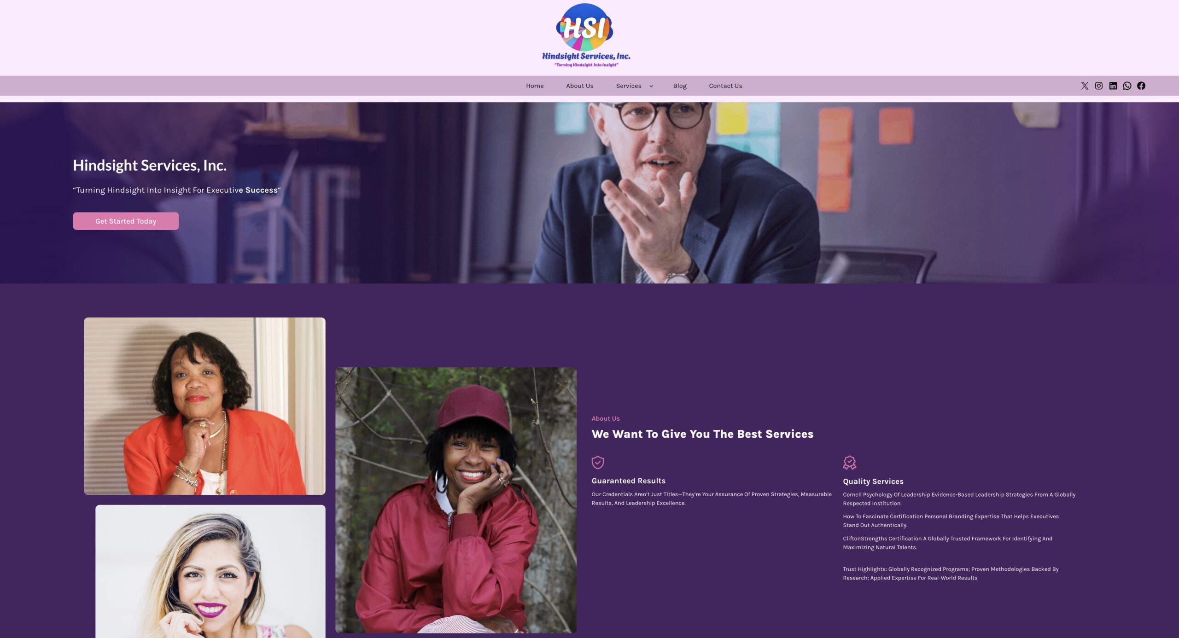Open the Facebook social icon
The height and width of the screenshot is (638, 1179).
pos(1141,86)
